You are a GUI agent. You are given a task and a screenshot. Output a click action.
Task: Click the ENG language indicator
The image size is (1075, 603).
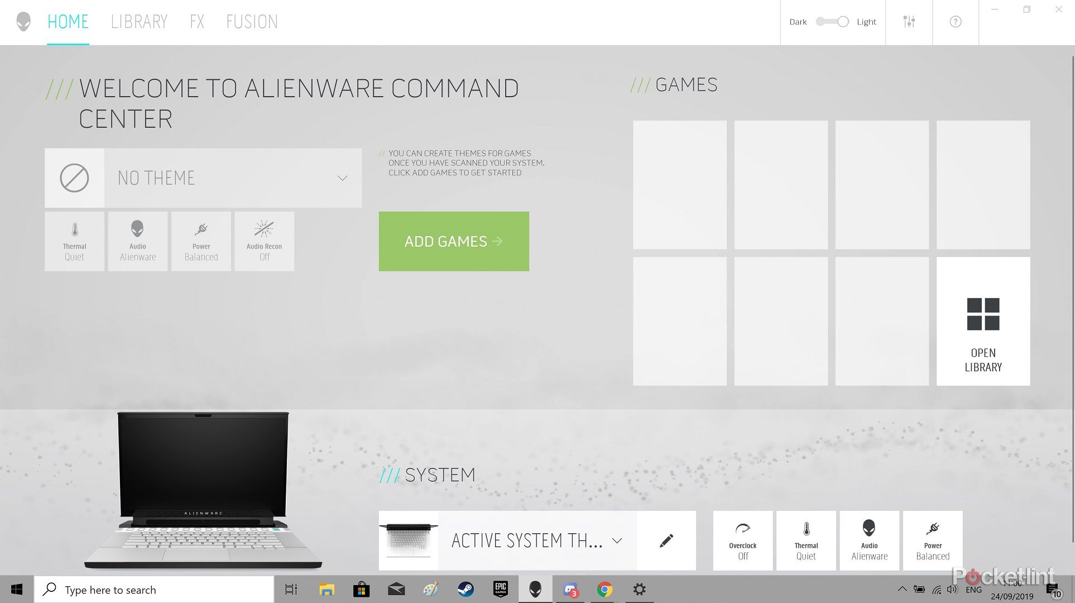click(x=973, y=590)
